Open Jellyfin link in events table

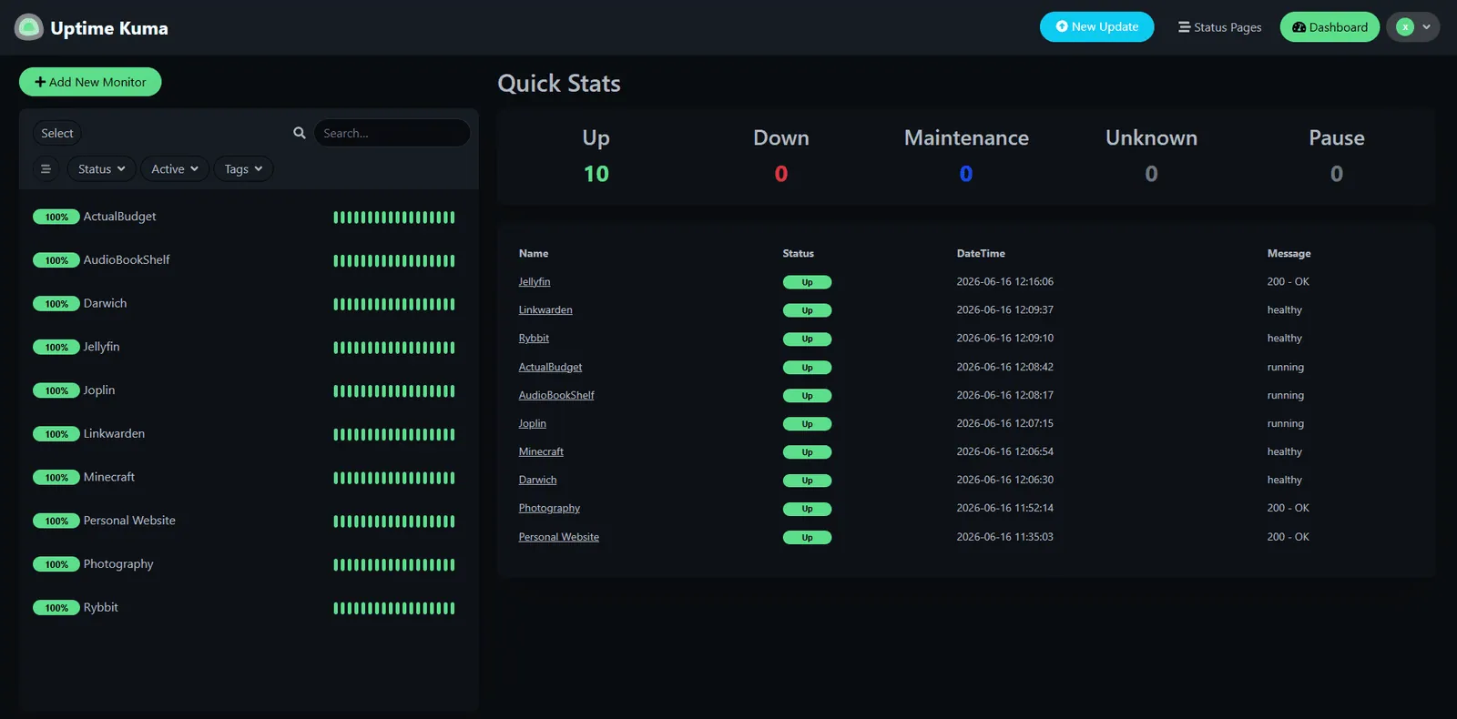535,281
